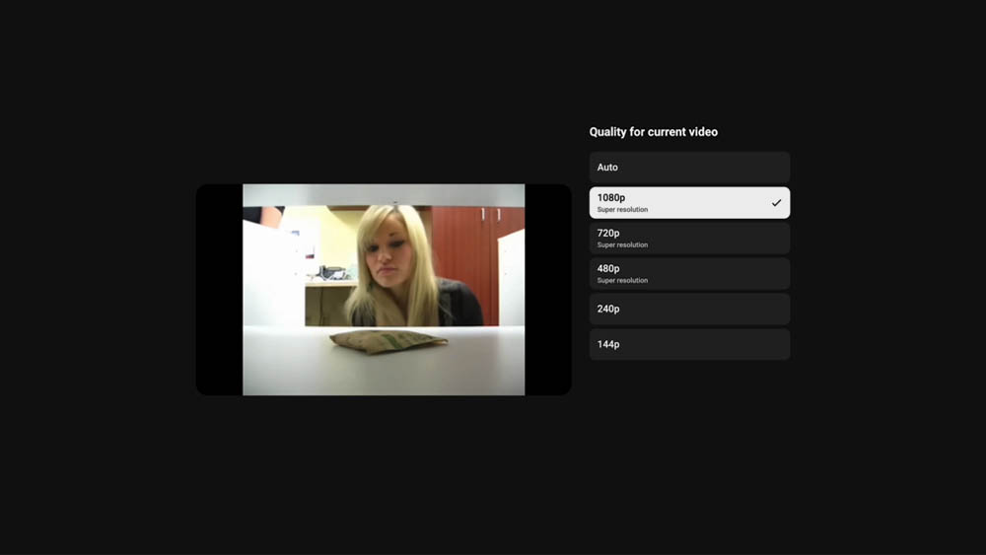The width and height of the screenshot is (986, 555).
Task: Click the left black bar of video preview
Action: tap(219, 290)
